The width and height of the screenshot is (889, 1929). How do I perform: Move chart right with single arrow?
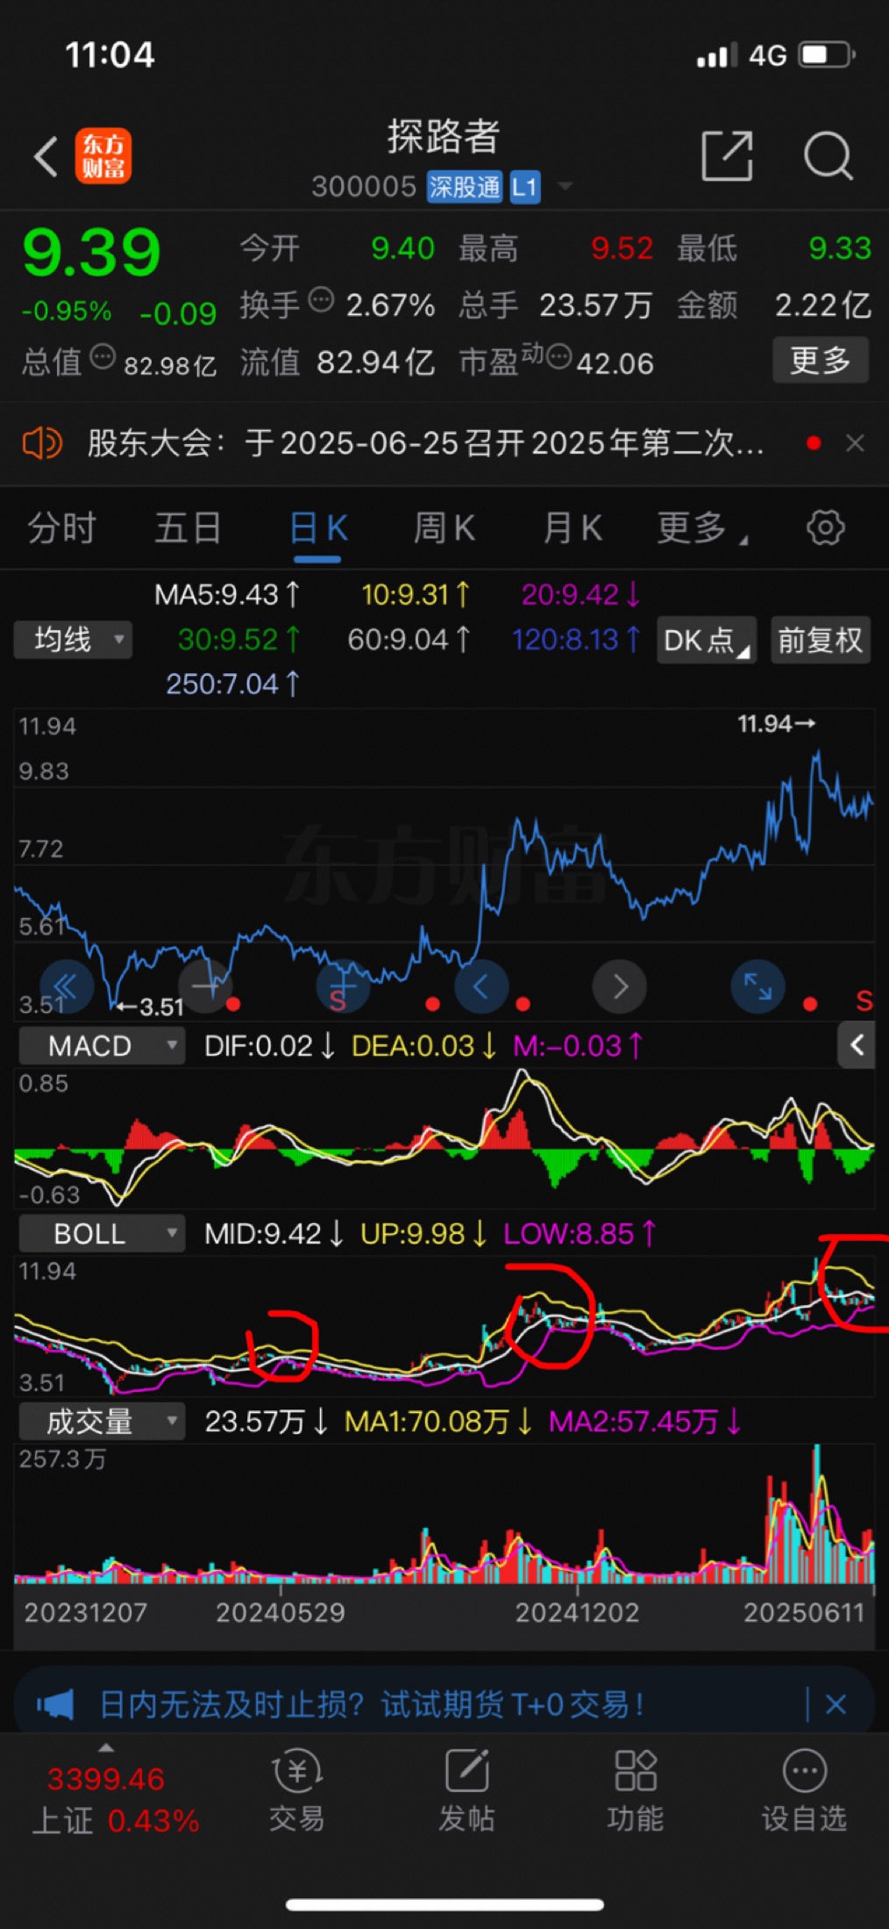(x=620, y=986)
